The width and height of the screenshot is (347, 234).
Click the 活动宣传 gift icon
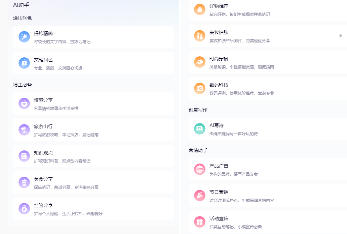[x=199, y=222]
